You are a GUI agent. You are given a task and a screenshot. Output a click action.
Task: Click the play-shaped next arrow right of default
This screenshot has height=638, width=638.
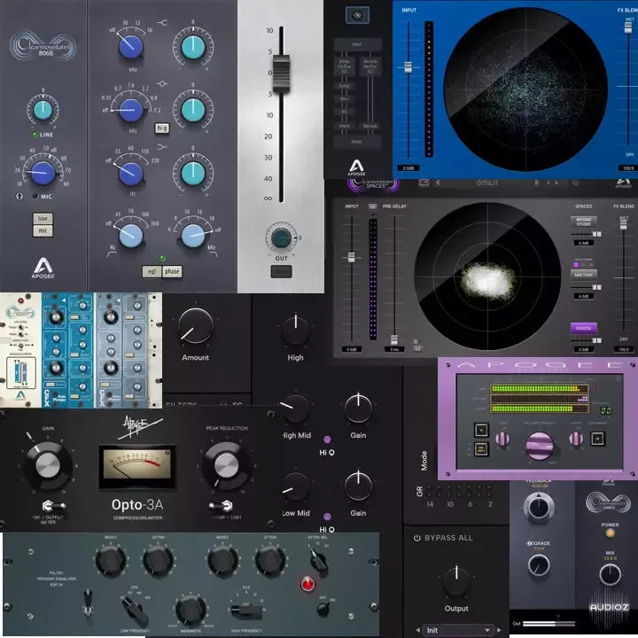pos(537,183)
